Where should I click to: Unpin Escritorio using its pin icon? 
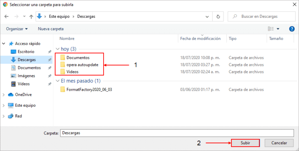49,52
